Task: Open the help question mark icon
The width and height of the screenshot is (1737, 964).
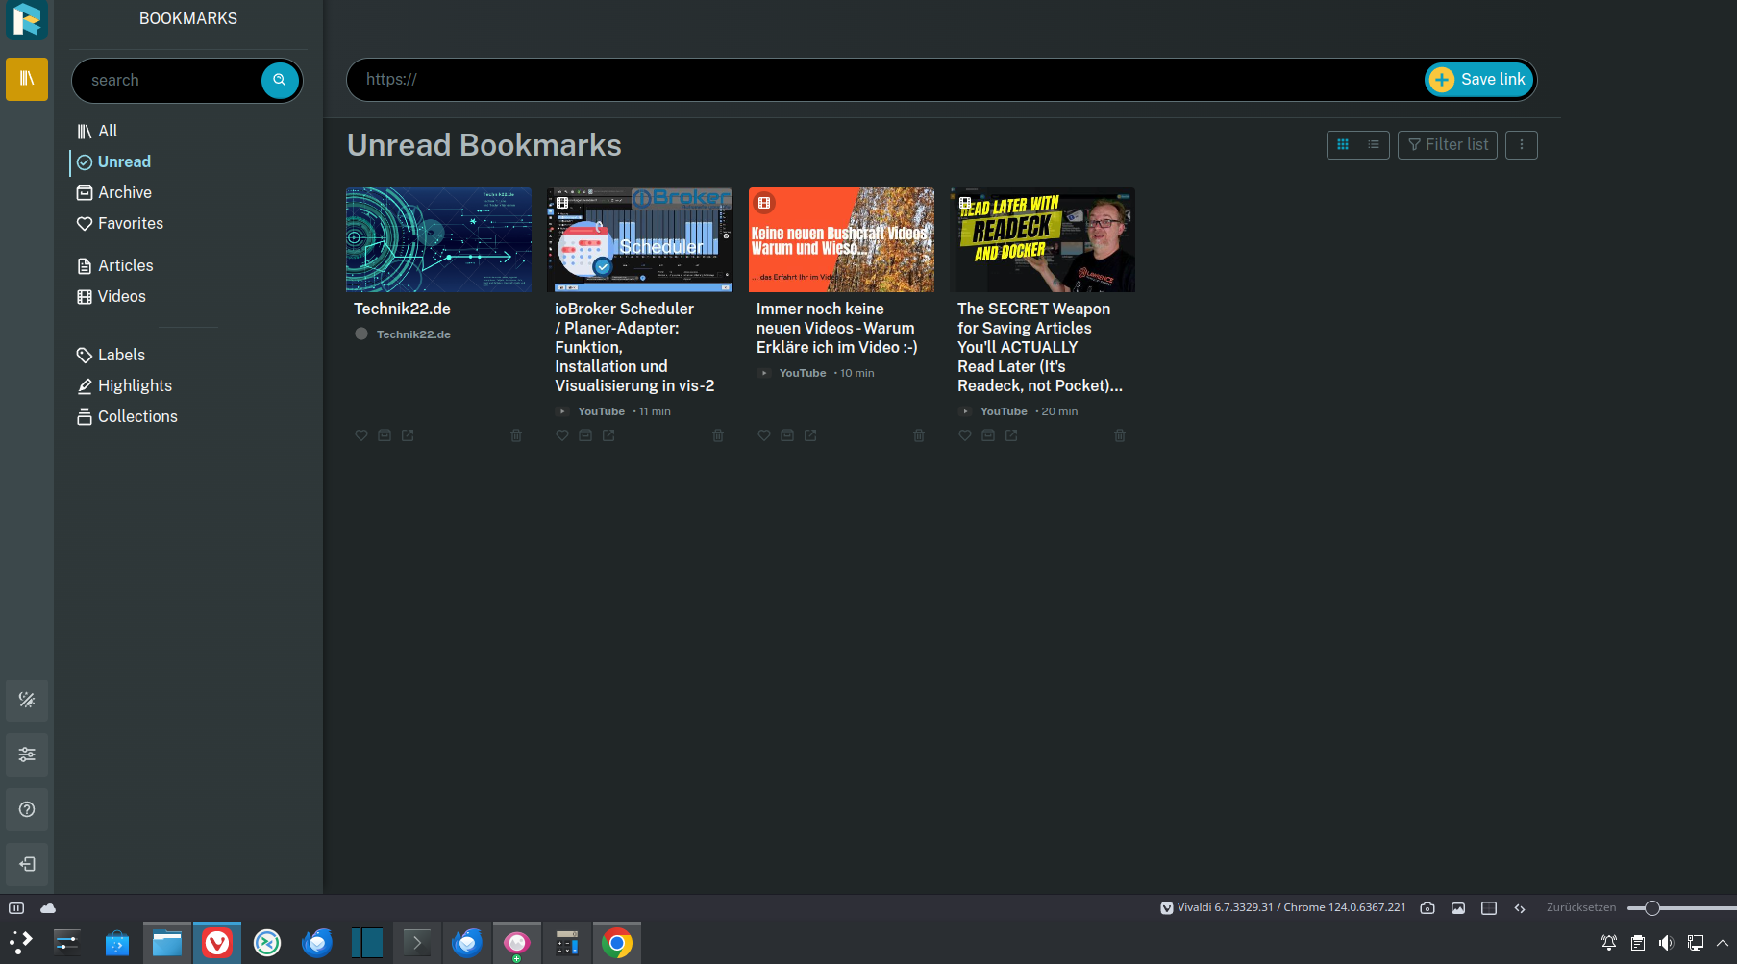Action: coord(27,809)
